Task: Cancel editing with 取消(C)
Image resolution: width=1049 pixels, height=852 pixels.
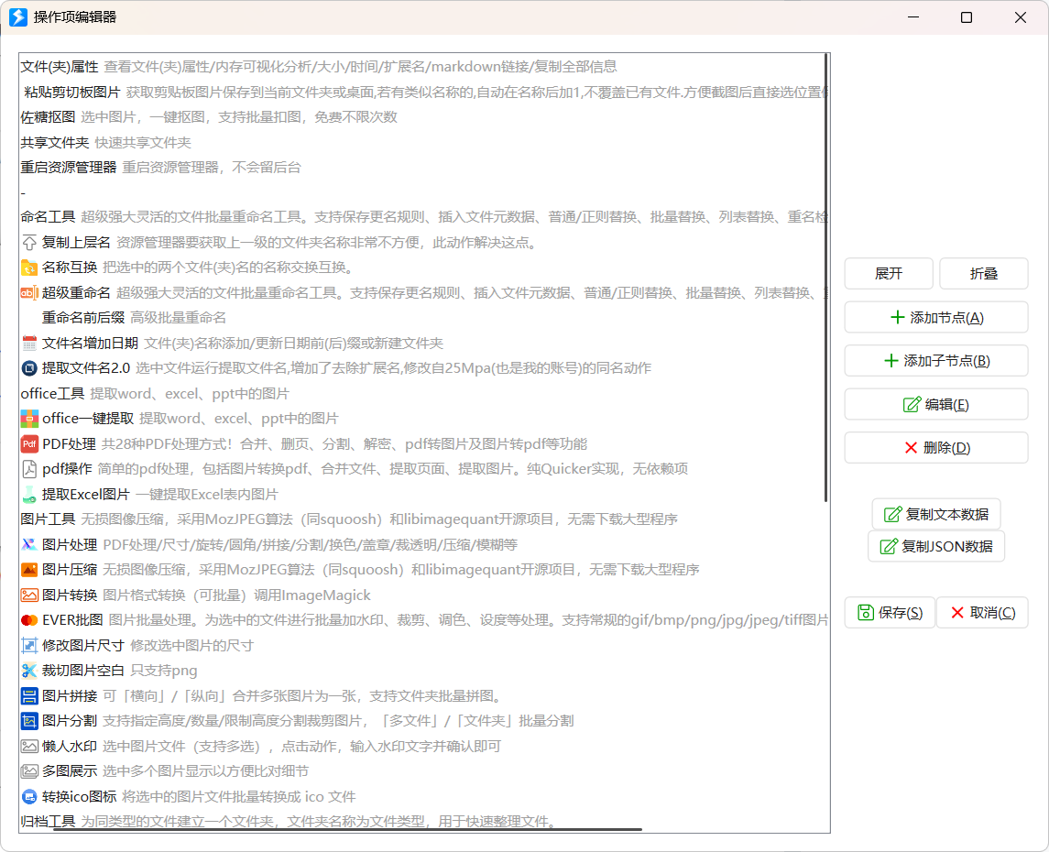Action: pos(982,613)
